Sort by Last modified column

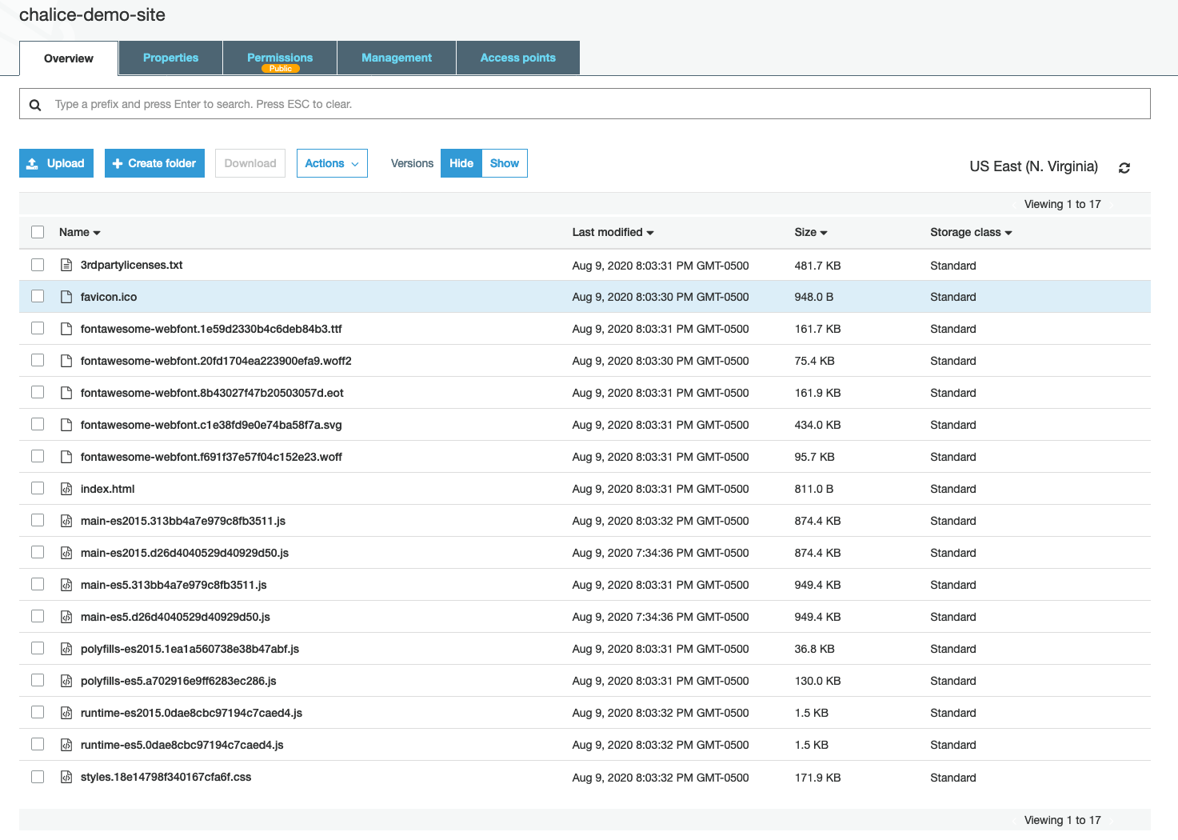613,232
